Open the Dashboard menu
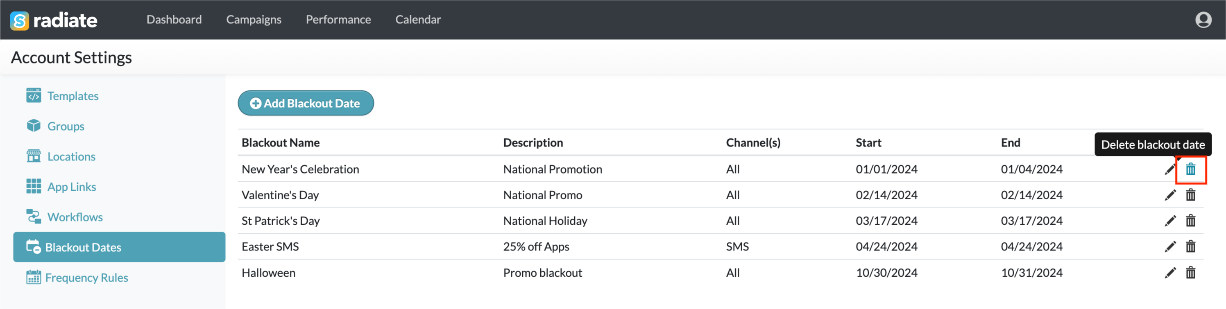1226x309 pixels. point(174,20)
